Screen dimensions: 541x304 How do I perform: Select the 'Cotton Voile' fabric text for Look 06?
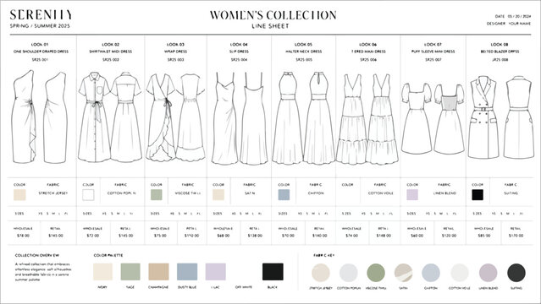[x=381, y=193]
